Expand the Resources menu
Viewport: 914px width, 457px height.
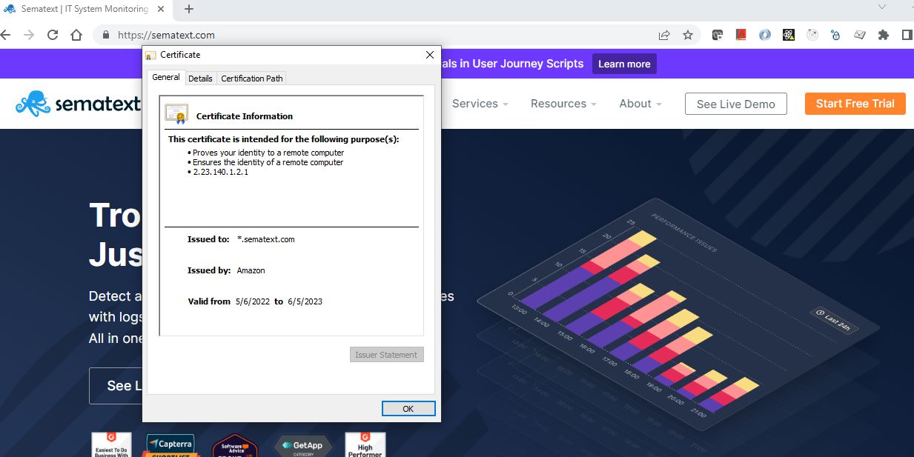pos(563,104)
